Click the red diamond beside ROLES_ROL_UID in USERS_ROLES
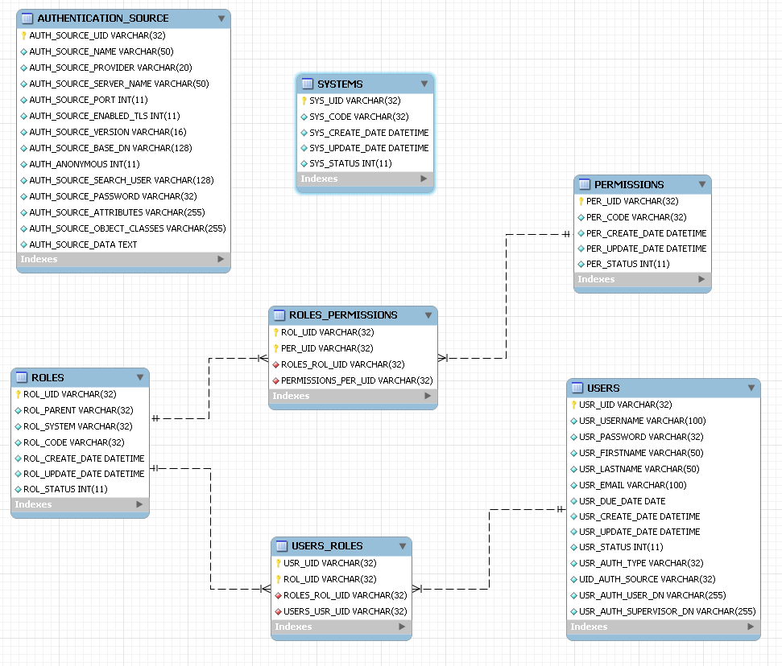This screenshot has height=666, width=782. (278, 595)
